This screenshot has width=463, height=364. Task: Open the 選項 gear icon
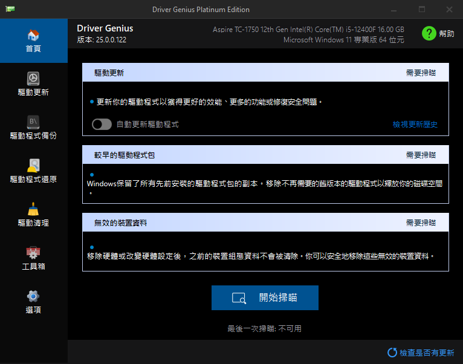tap(33, 296)
